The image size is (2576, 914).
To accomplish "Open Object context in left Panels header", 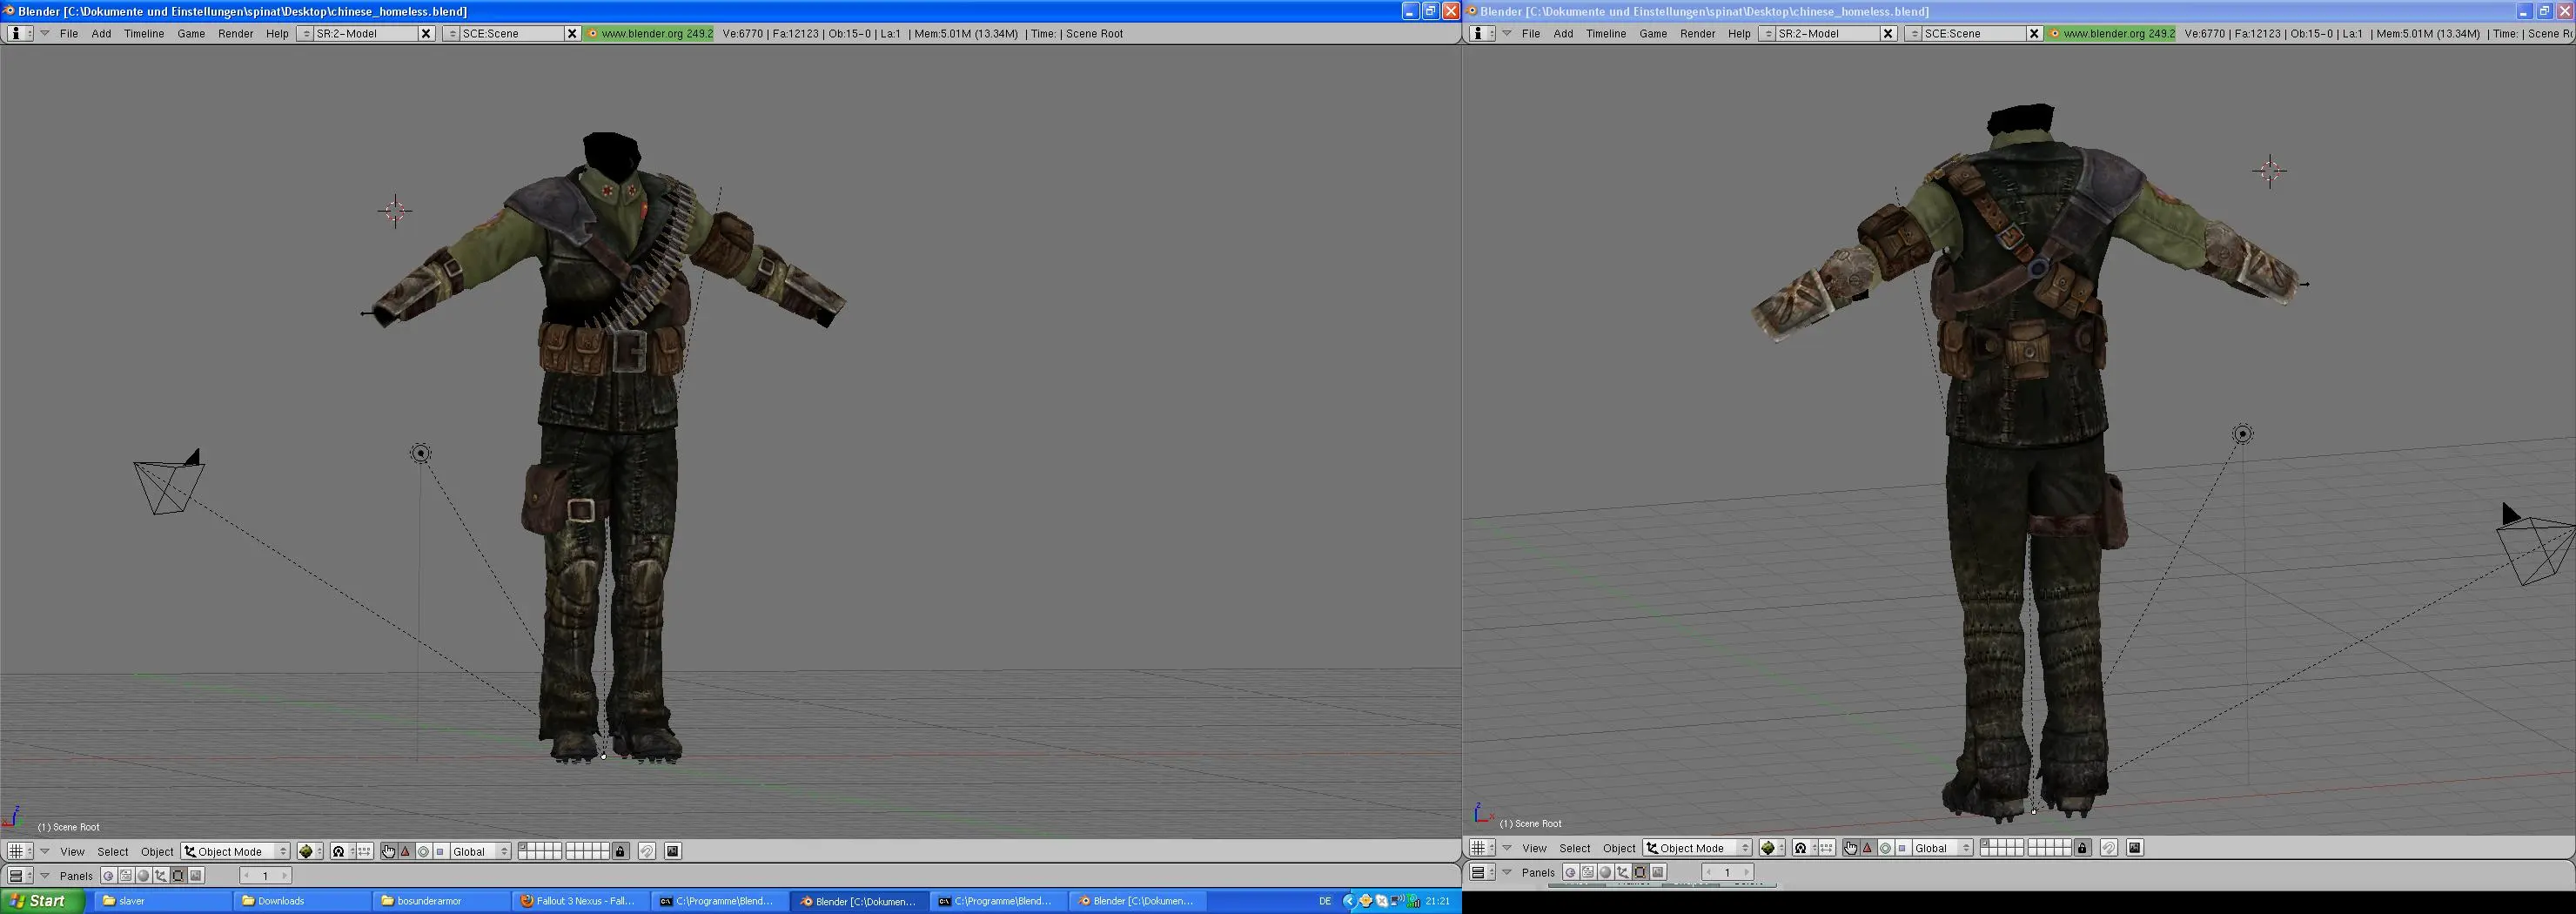I will (161, 876).
